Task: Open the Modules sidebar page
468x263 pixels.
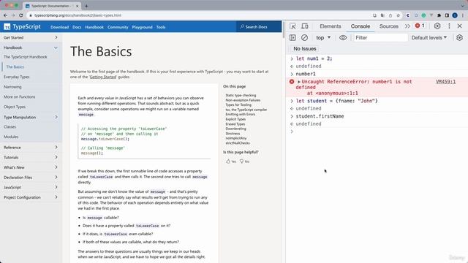Action: 11,137
